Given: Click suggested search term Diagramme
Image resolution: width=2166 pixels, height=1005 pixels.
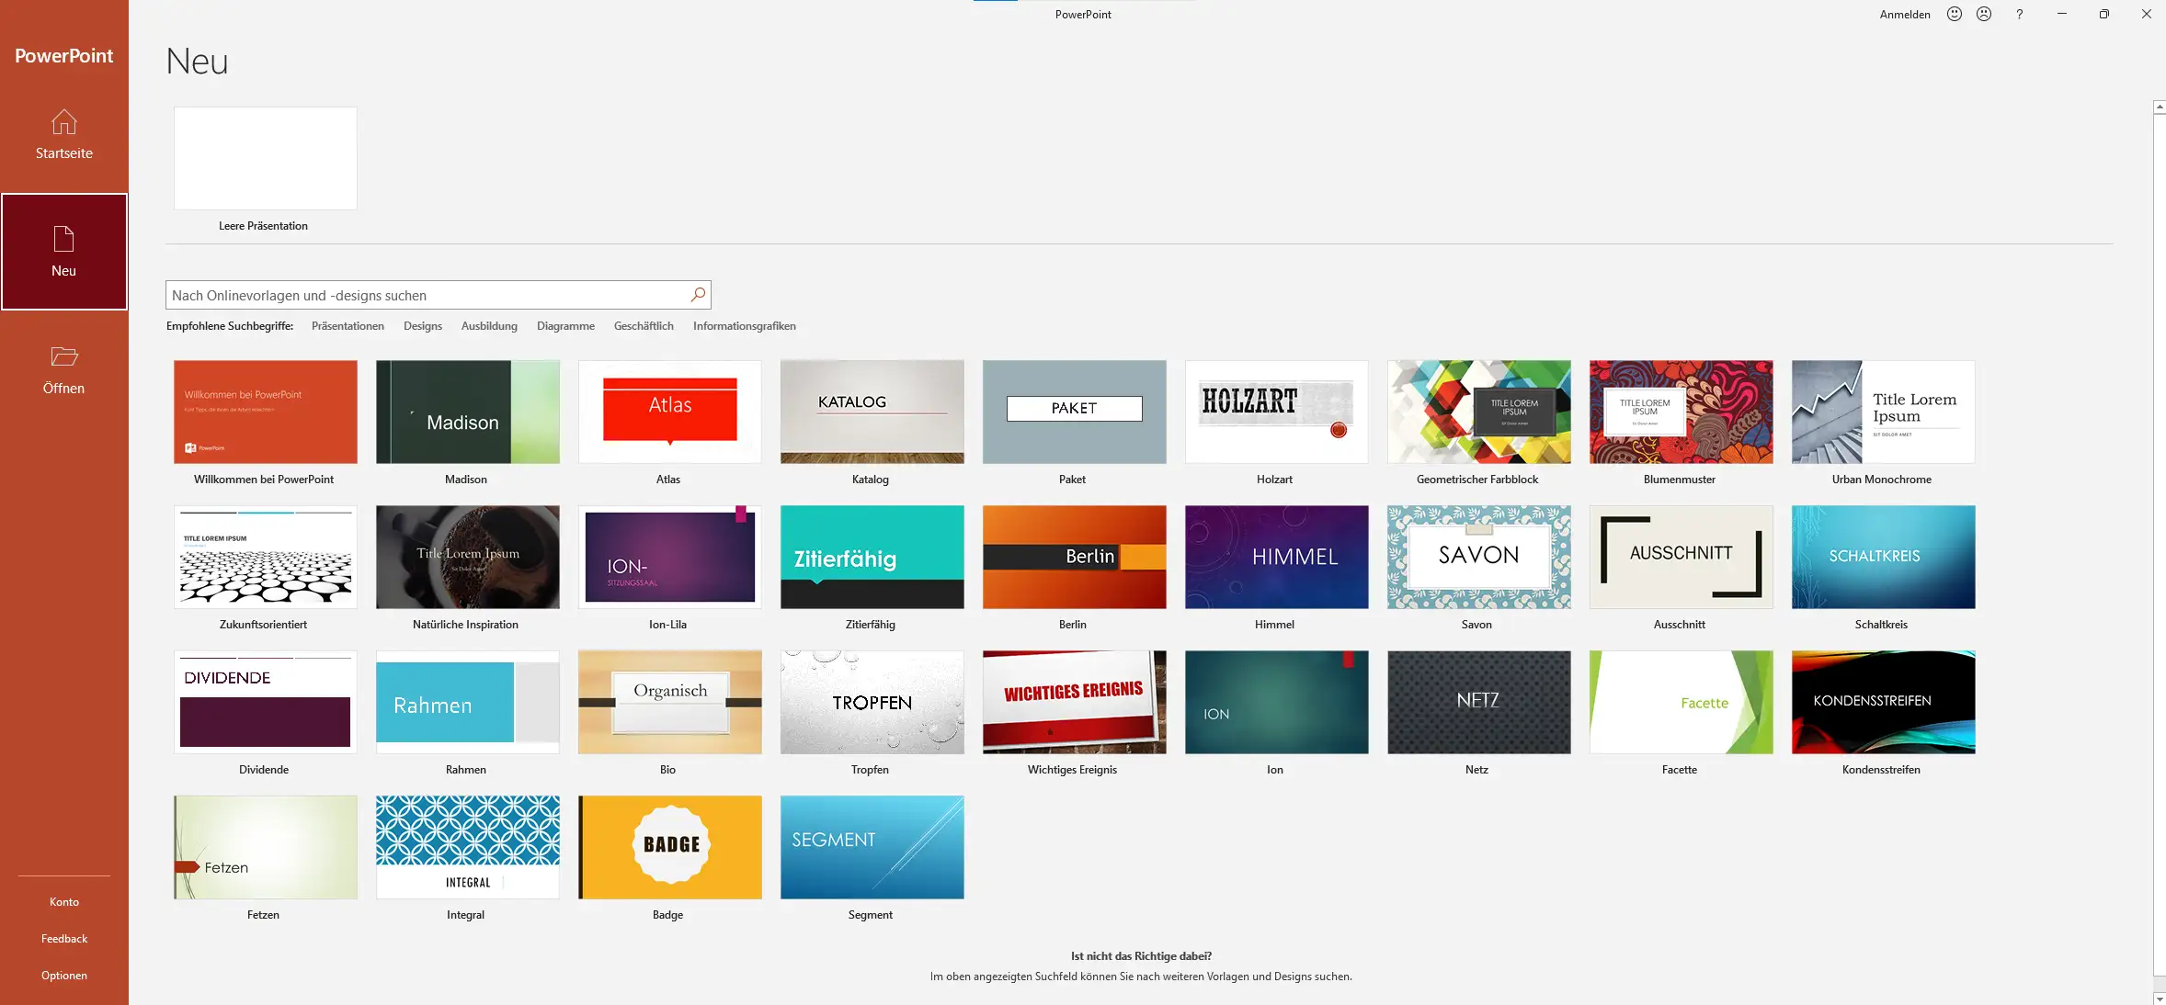Looking at the screenshot, I should [565, 326].
